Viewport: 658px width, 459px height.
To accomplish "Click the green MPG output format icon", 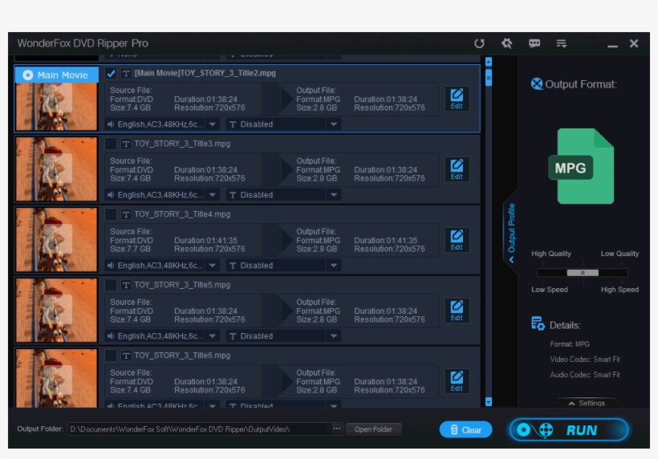I will click(581, 166).
